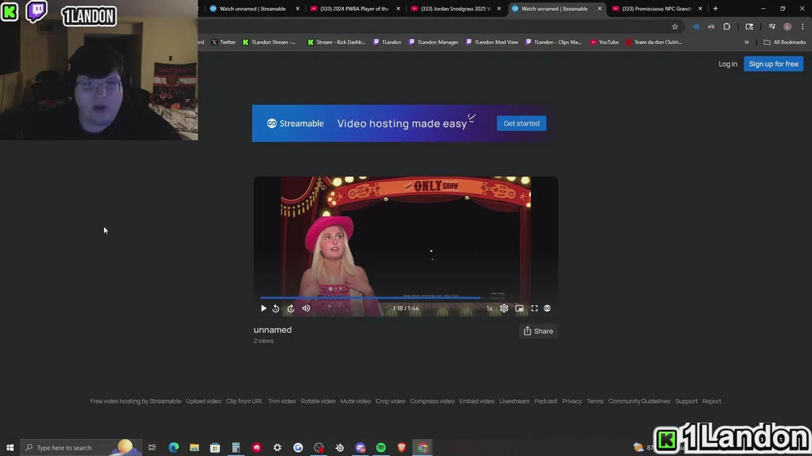This screenshot has height=456, width=812.
Task: Open video player settings gear
Action: pos(504,308)
